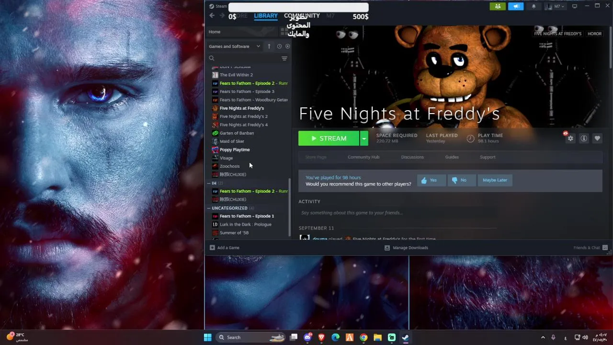Viewport: 613px width, 345px height.
Task: Go forward using the right arrow
Action: click(x=222, y=16)
